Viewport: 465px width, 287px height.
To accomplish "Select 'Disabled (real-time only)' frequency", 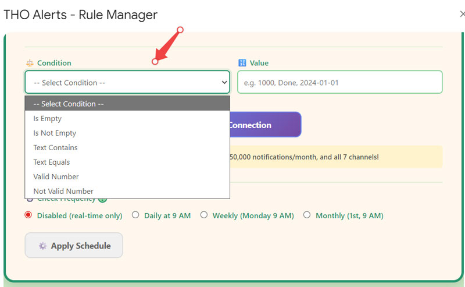I will click(28, 215).
